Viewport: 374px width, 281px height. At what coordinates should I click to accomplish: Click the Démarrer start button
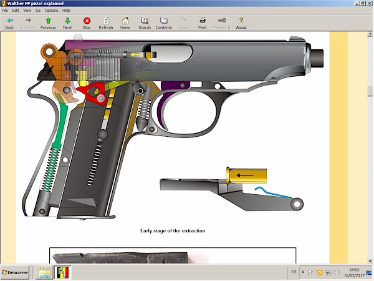[x=15, y=272]
